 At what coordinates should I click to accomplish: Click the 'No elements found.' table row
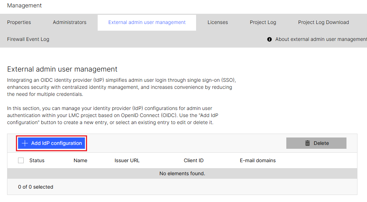coord(182,173)
